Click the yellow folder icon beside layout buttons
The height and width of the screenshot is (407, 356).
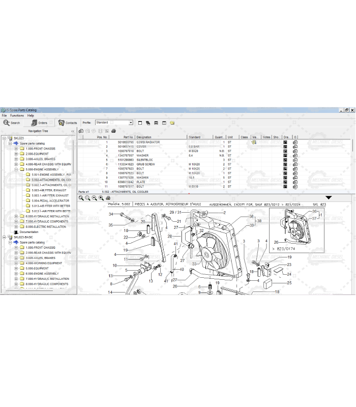(172, 123)
